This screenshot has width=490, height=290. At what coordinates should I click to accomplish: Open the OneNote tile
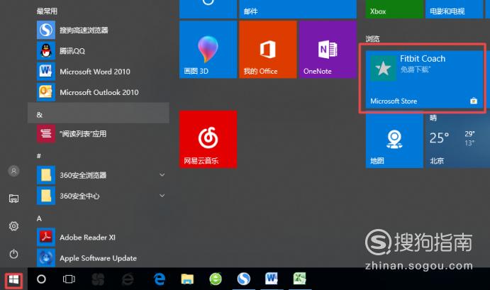click(328, 50)
